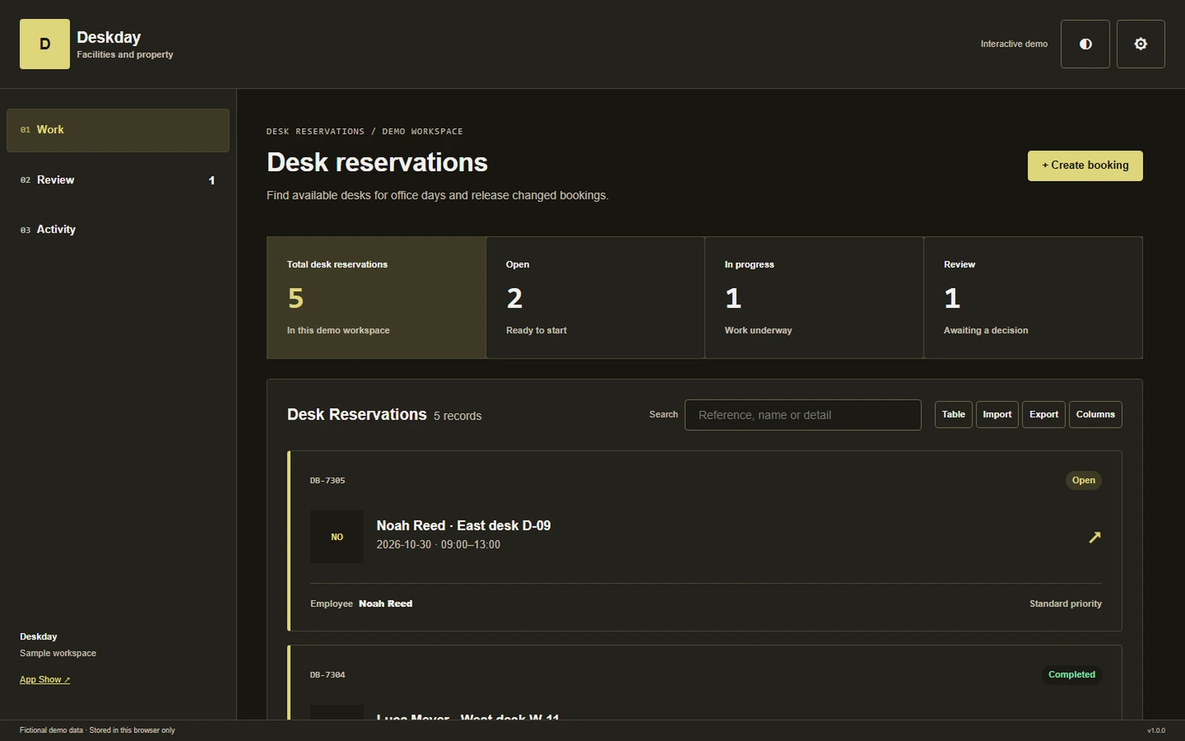Click the Open status badge on DB-7305

[x=1084, y=480]
